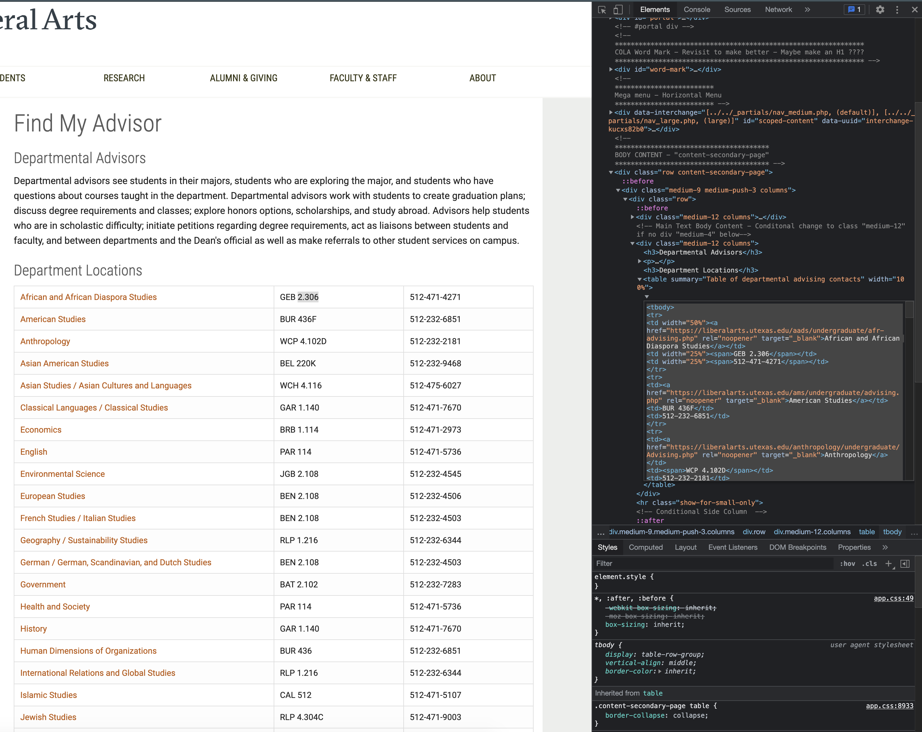
Task: Open the app.css:8933 source link
Action: pyautogui.click(x=889, y=706)
